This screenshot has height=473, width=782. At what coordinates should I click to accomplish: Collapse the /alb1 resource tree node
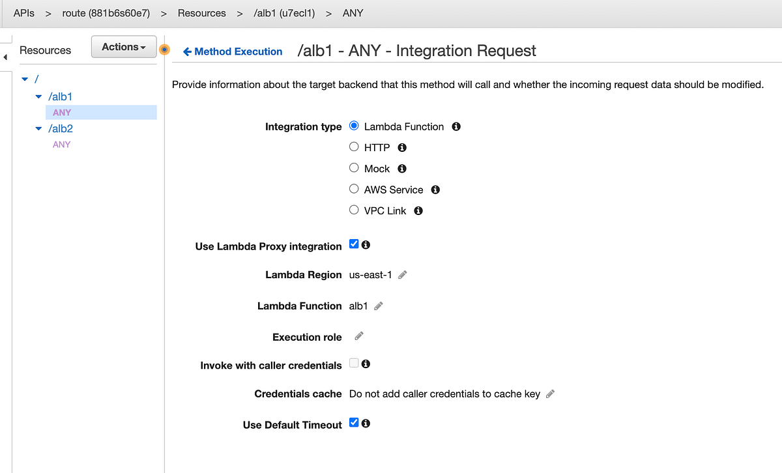[x=38, y=96]
